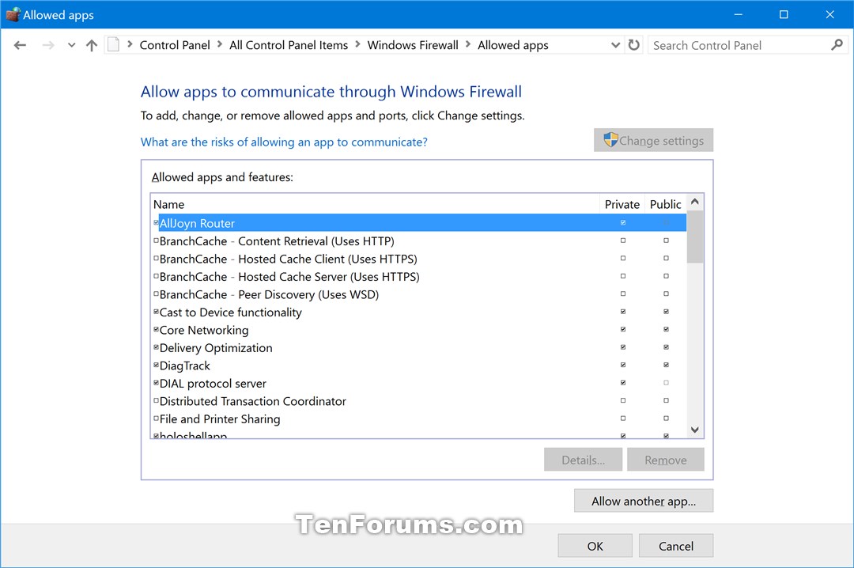Go up to parent folder
This screenshot has width=854, height=568.
[91, 45]
